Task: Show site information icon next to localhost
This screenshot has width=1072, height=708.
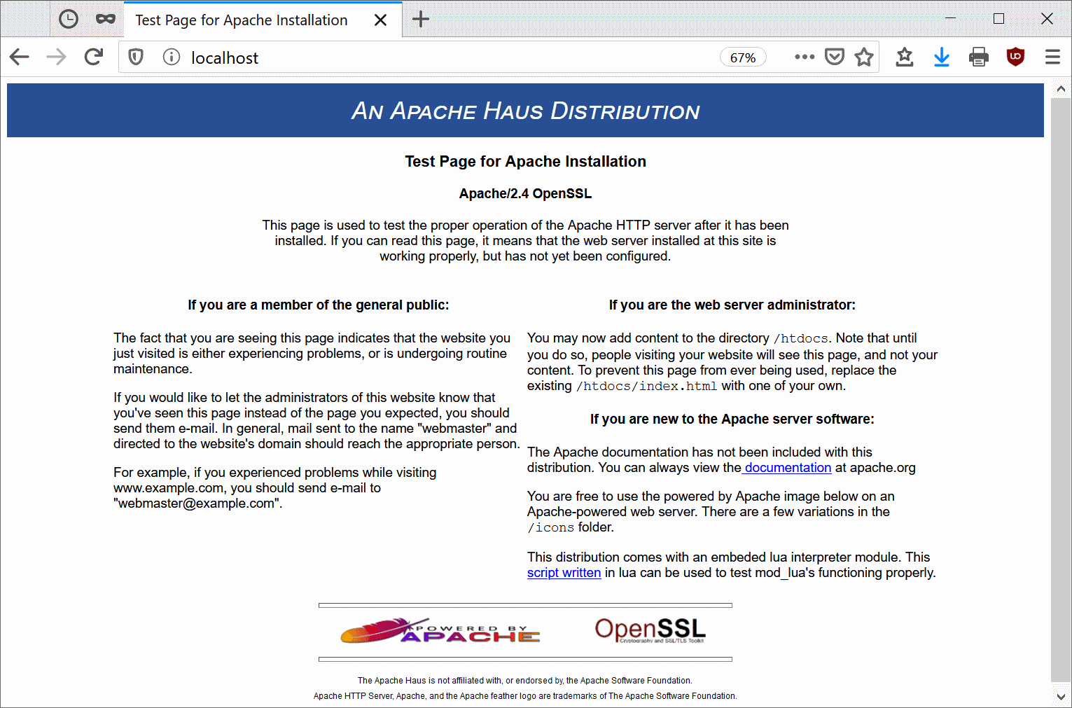Action: [x=172, y=57]
